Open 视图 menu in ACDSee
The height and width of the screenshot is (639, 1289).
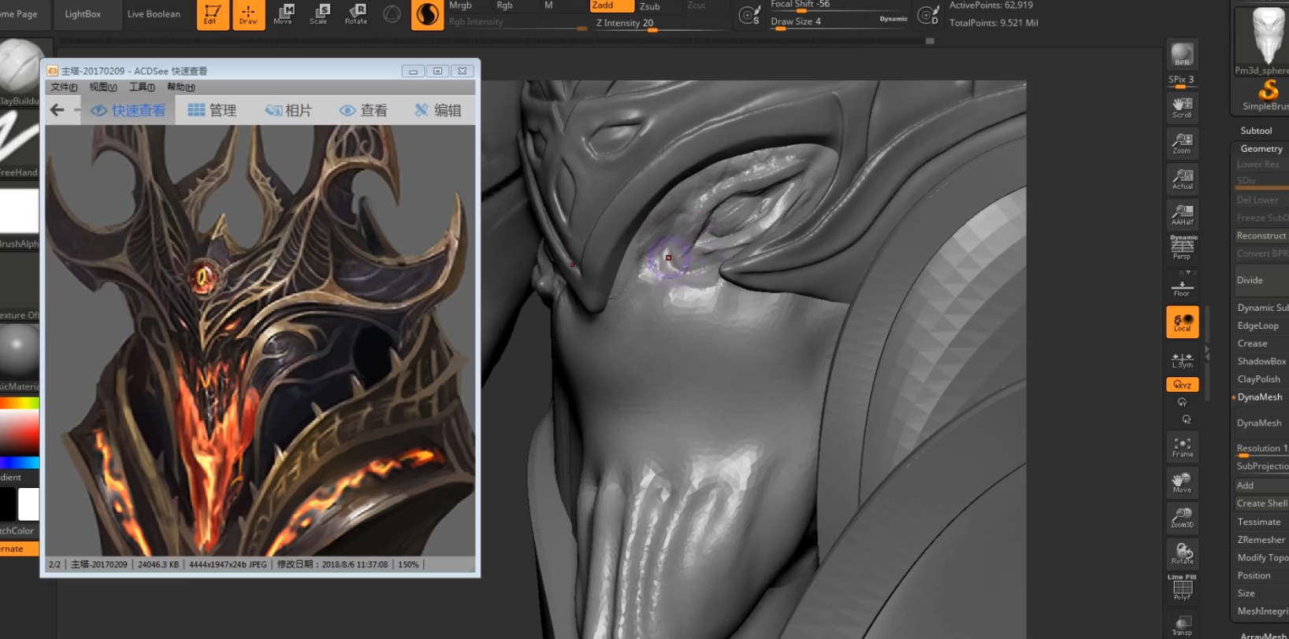pos(103,87)
